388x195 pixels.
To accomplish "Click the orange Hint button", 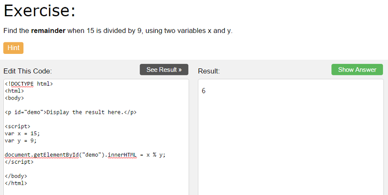I will click(13, 48).
